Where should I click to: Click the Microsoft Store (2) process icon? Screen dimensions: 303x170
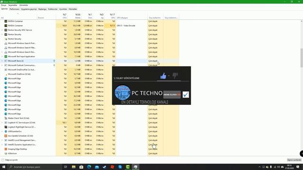click(x=6, y=61)
